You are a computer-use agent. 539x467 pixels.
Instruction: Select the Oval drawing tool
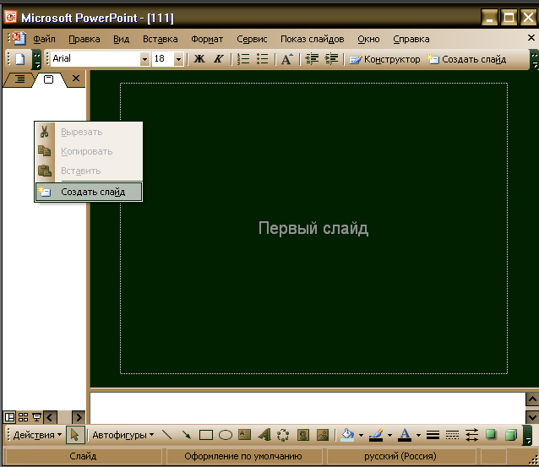(x=226, y=435)
